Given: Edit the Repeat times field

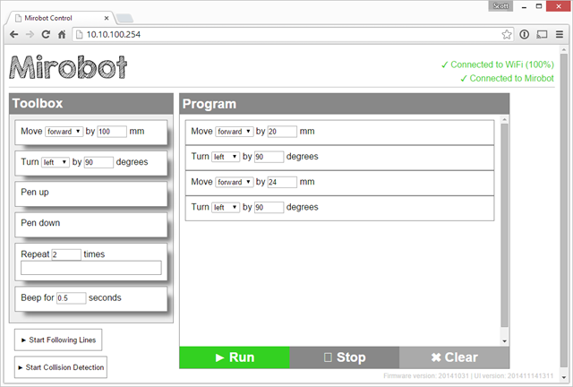Looking at the screenshot, I should tap(66, 254).
